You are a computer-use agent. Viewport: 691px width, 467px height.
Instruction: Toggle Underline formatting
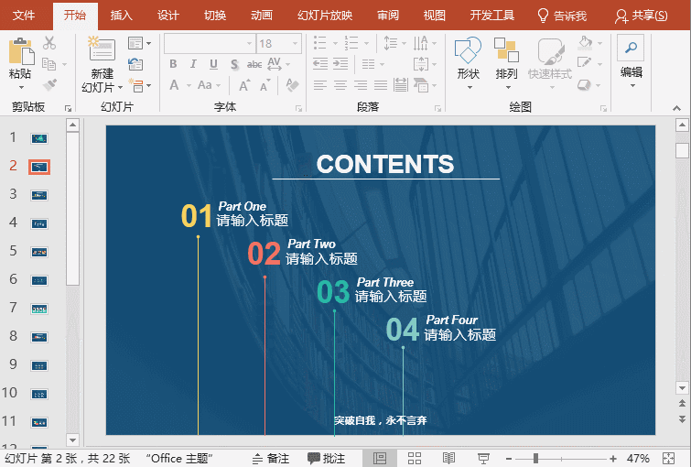[x=213, y=64]
